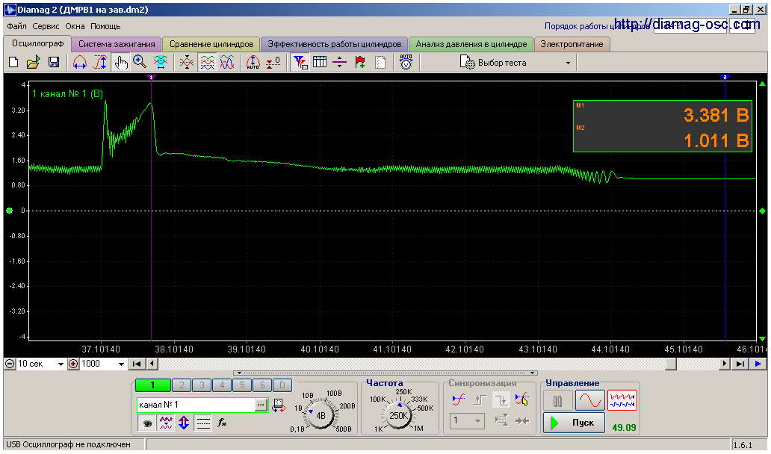Enable channel 3 button

pos(202,385)
